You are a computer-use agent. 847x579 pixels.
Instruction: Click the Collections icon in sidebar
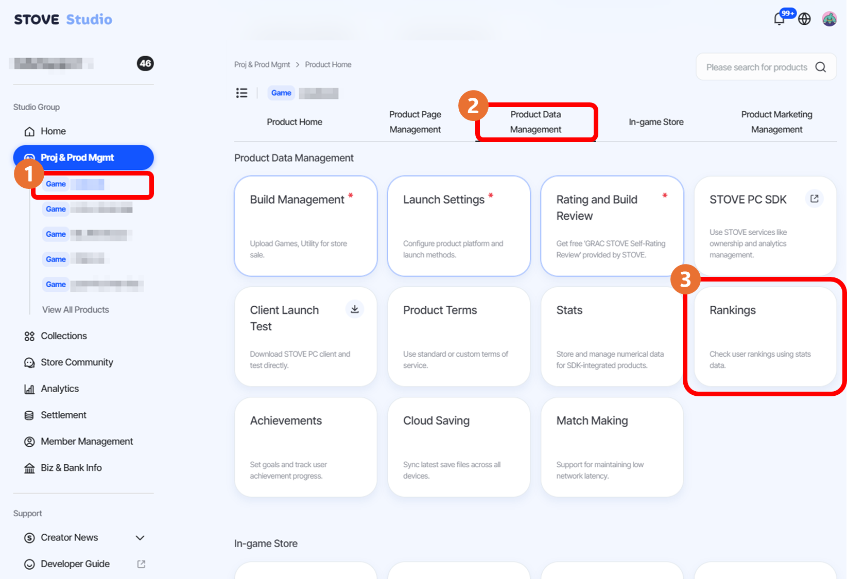coord(29,336)
